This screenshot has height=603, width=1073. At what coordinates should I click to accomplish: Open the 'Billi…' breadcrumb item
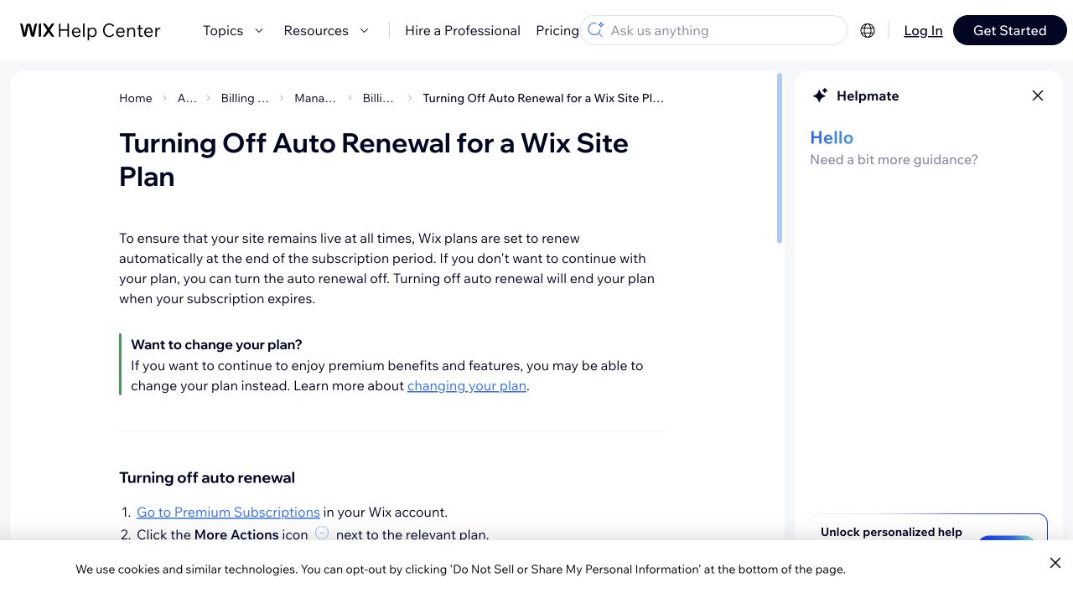pos(378,98)
